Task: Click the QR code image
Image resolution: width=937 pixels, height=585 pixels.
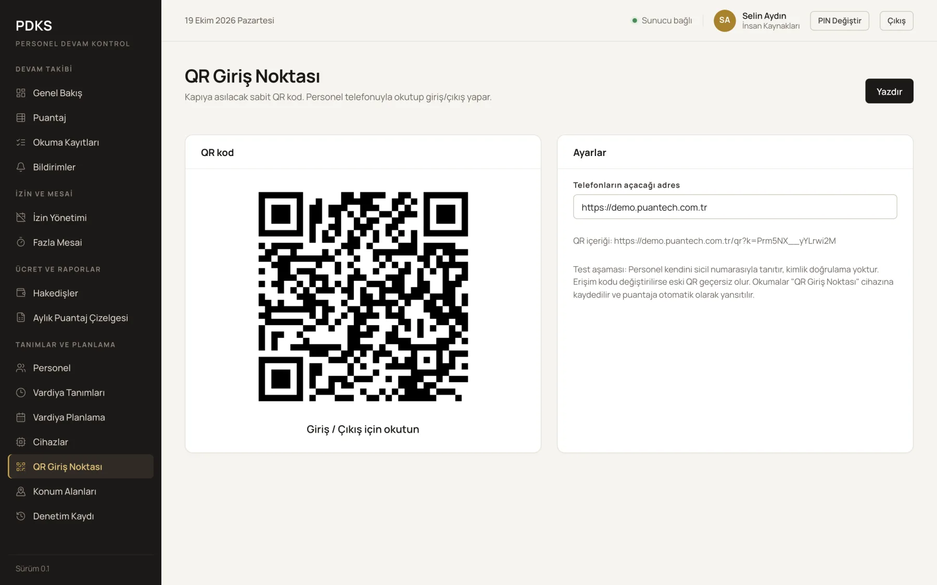Action: coord(363,296)
